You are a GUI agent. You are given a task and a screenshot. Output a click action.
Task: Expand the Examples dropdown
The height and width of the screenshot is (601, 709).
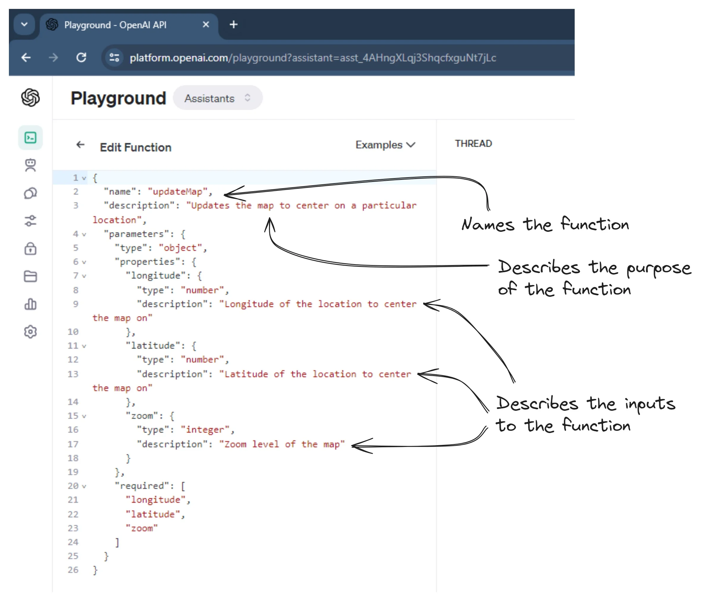[x=385, y=145]
